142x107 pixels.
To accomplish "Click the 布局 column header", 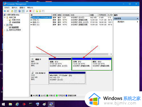I will (x=54, y=15).
